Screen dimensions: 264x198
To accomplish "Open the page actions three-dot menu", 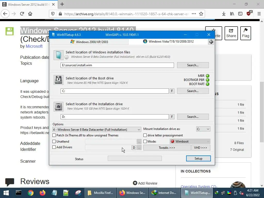I will tap(194, 14).
